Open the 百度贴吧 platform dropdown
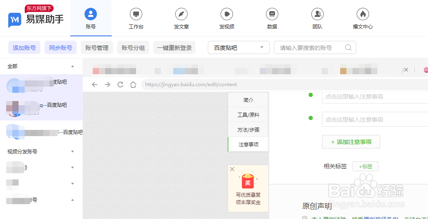Viewport: 428px width, 219px height. click(x=239, y=47)
